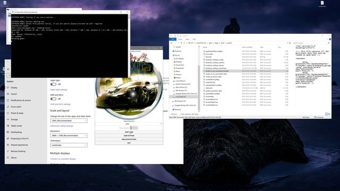340x191 pixels.
Task: Open HDR and WCG settings link
Action: click(x=60, y=105)
